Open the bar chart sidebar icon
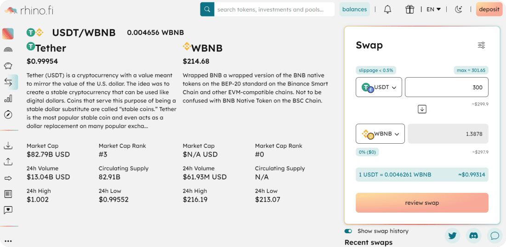The image size is (506, 247). click(8, 98)
